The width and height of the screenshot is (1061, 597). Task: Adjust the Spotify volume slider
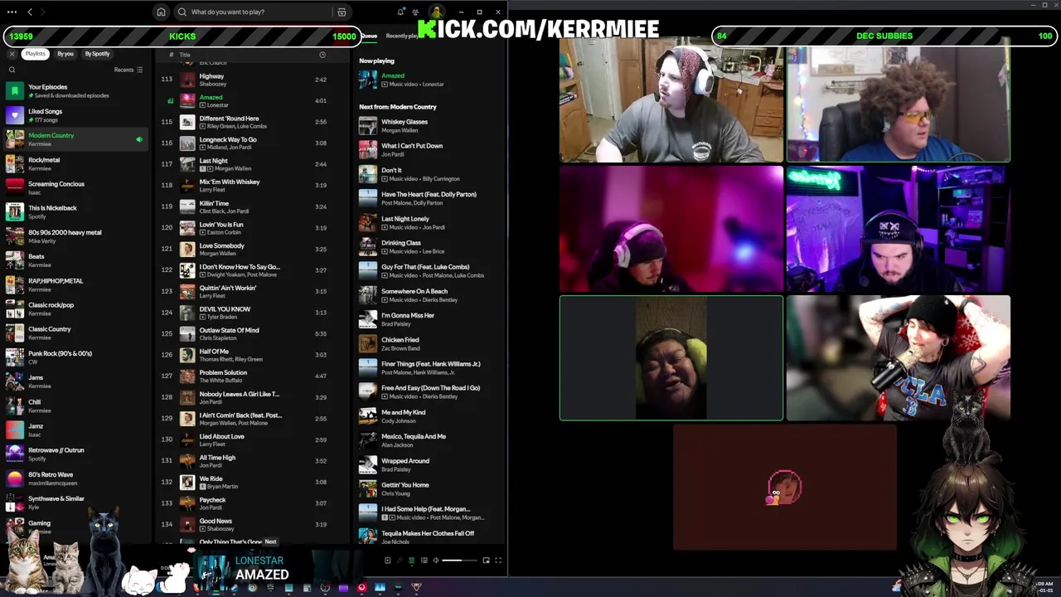click(x=458, y=561)
